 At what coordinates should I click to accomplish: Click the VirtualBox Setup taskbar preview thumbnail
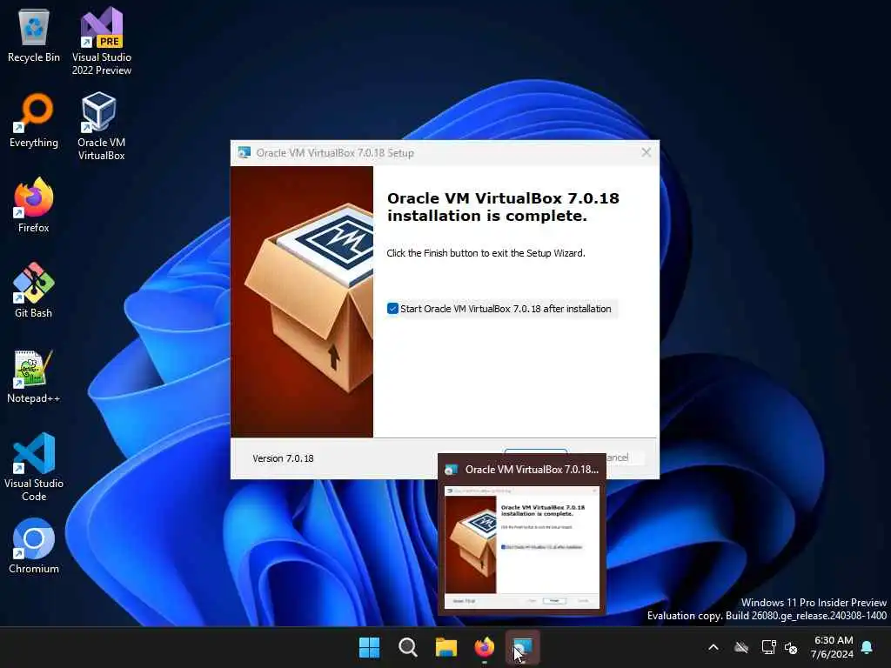click(522, 548)
